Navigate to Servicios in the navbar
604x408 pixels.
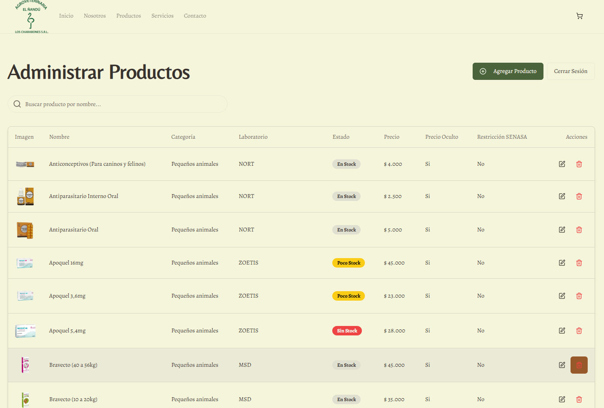[x=162, y=16]
